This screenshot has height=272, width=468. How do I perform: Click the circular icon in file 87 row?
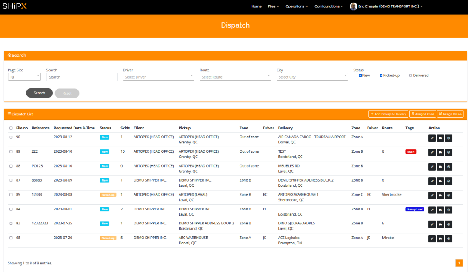pos(448,181)
